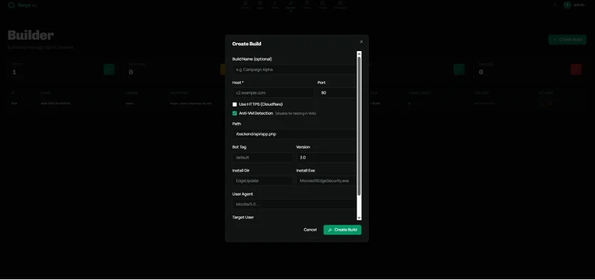This screenshot has height=280, width=595.
Task: Click the Path field with /backend/api/app.php
Action: (x=294, y=134)
